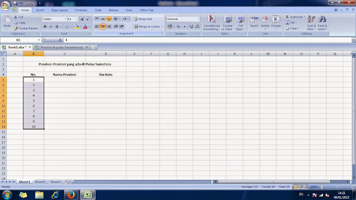Open the font name Calibri dropdown
This screenshot has height=200, width=356.
[65, 19]
